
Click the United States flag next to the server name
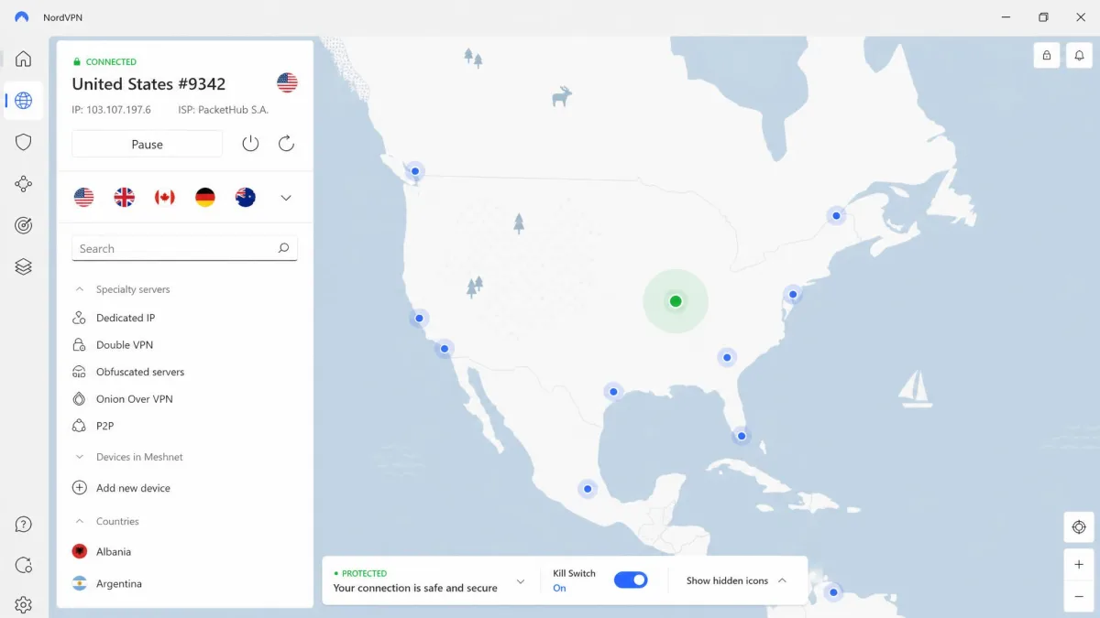tap(287, 83)
